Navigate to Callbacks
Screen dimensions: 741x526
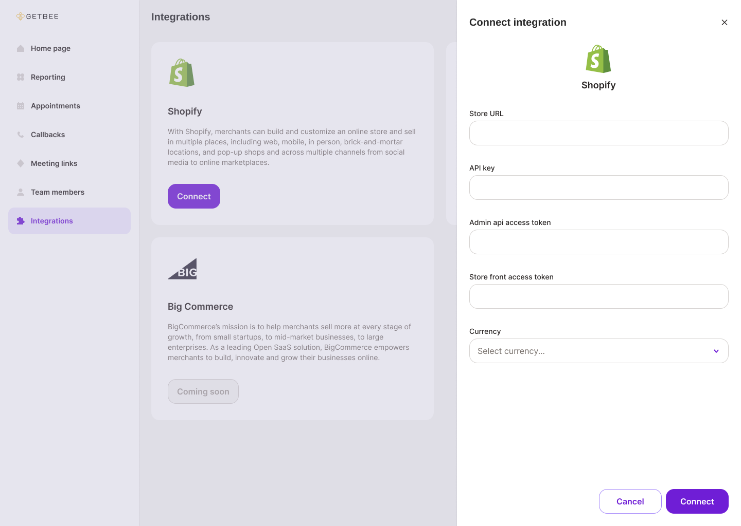click(x=69, y=135)
